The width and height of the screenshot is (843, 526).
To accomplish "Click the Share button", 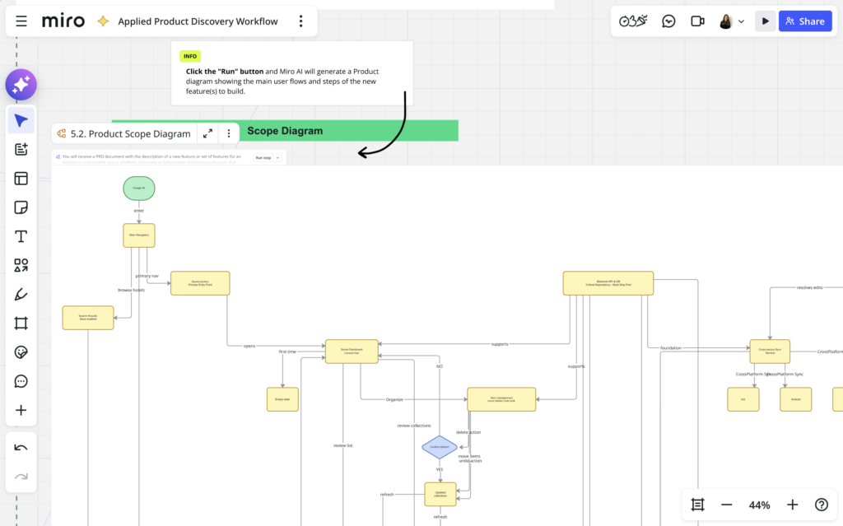I will coord(805,21).
